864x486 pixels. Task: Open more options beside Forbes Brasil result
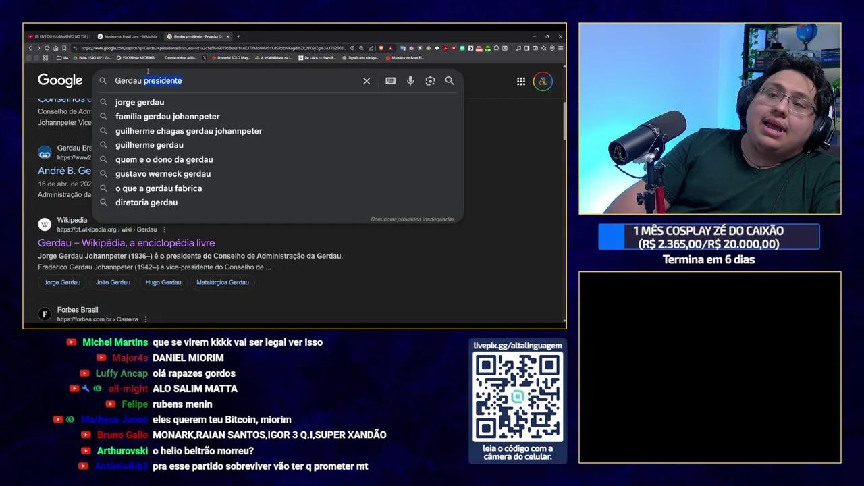tap(146, 319)
